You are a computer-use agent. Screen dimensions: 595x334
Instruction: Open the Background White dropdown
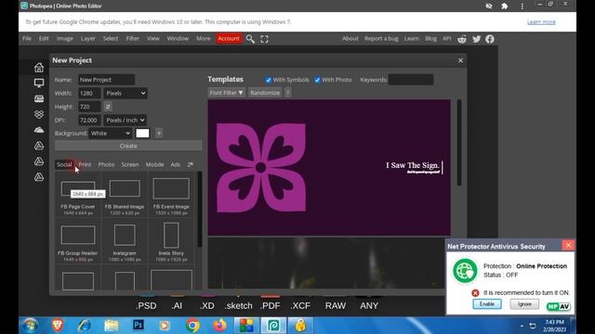click(x=111, y=134)
